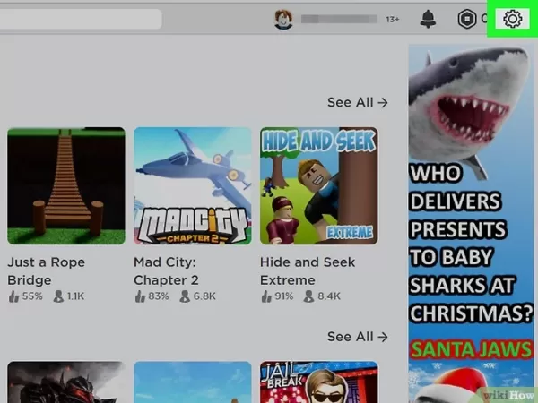This screenshot has width=538, height=403.
Task: Open Hide and Seek Extreme thumbnail
Action: pos(318,185)
